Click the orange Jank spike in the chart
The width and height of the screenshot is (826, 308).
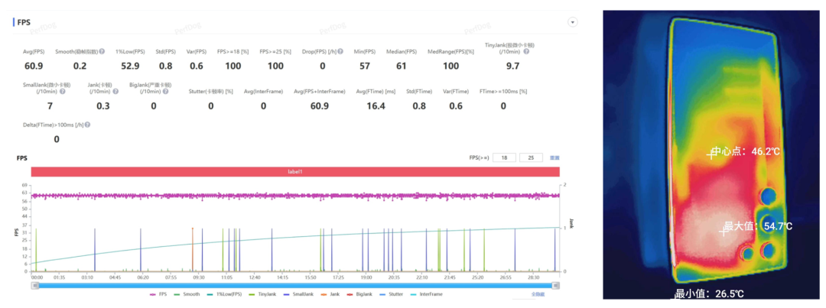pos(192,250)
